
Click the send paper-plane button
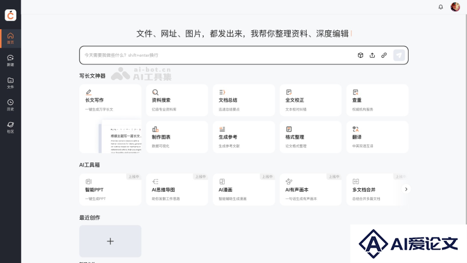coord(399,55)
